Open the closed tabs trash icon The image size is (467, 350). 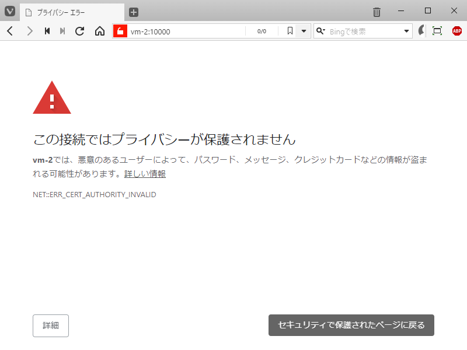tap(377, 10)
